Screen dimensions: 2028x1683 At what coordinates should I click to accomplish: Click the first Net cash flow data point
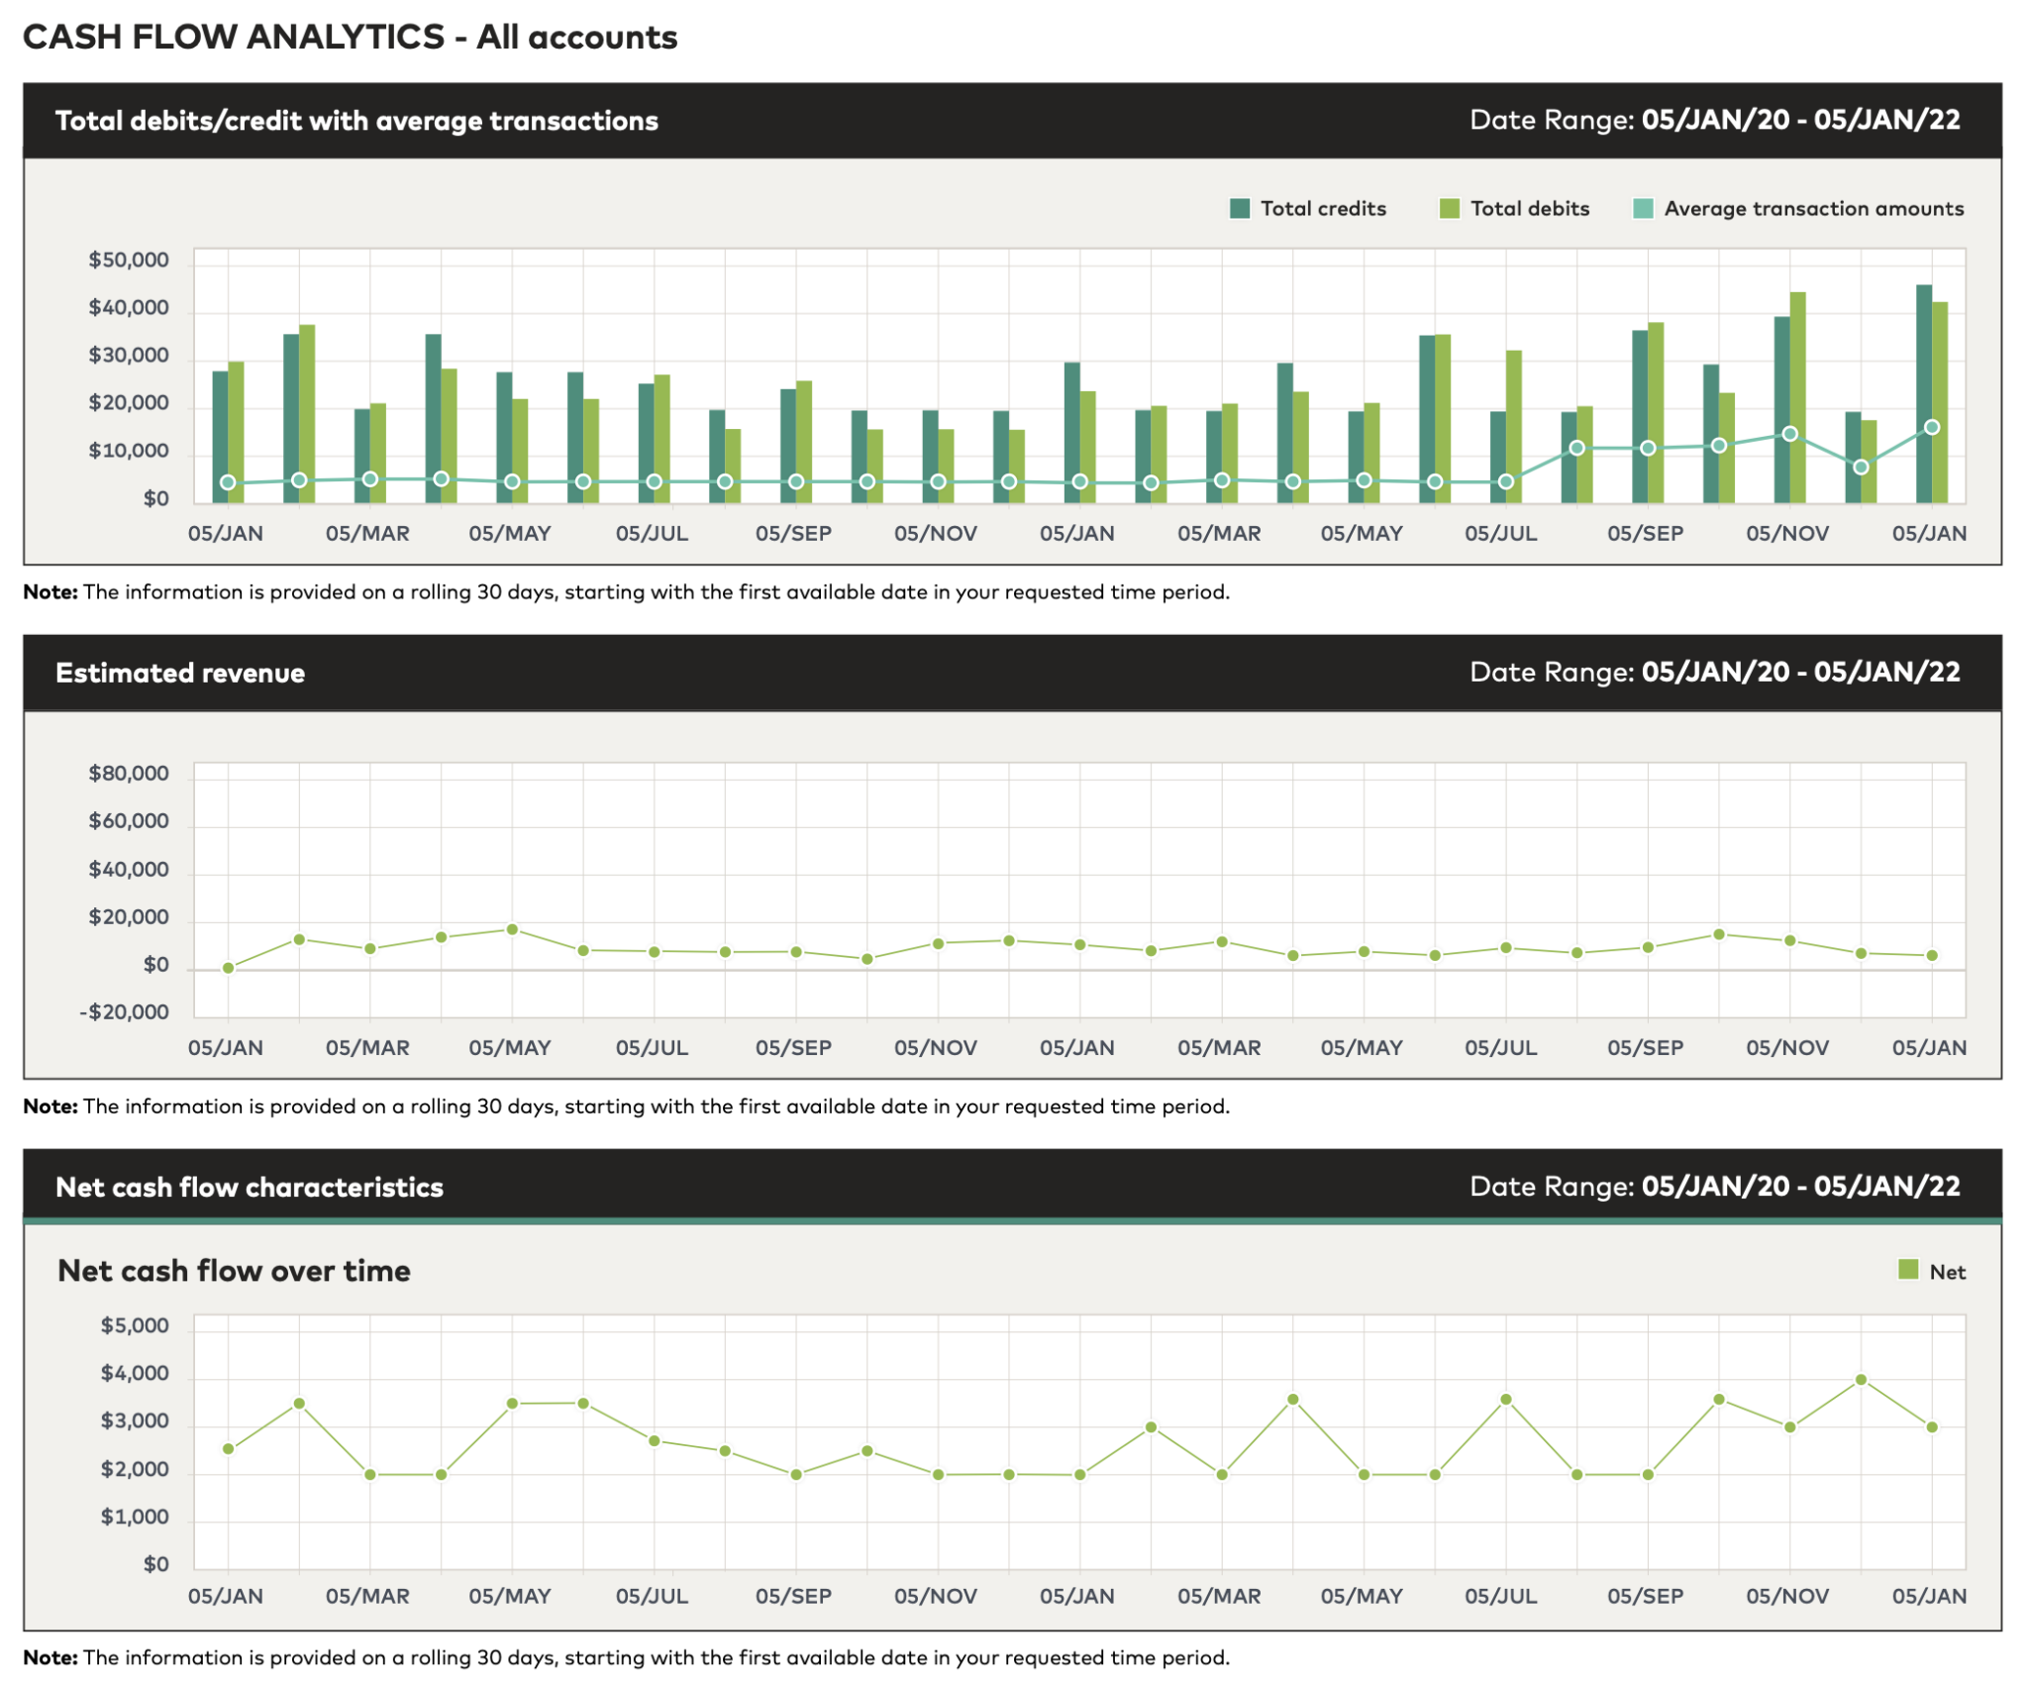point(229,1449)
